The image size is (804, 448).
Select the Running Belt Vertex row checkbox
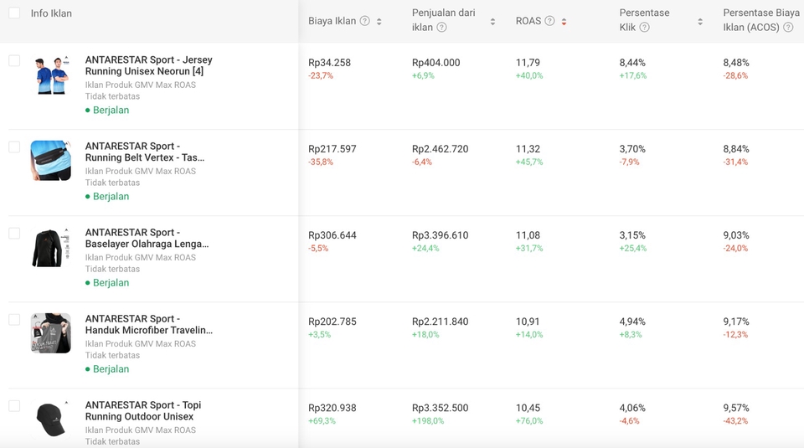pyautogui.click(x=14, y=147)
